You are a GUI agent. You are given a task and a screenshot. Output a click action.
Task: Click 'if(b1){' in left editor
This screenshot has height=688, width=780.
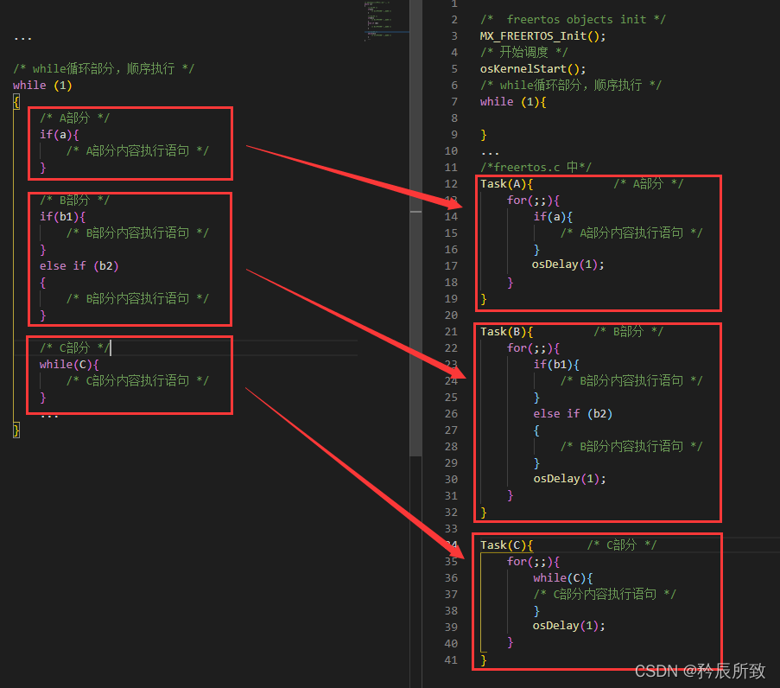click(63, 217)
